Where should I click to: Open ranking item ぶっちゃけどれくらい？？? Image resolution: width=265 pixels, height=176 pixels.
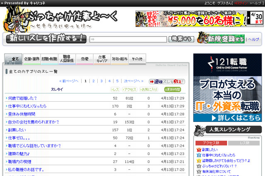click(x=219, y=166)
